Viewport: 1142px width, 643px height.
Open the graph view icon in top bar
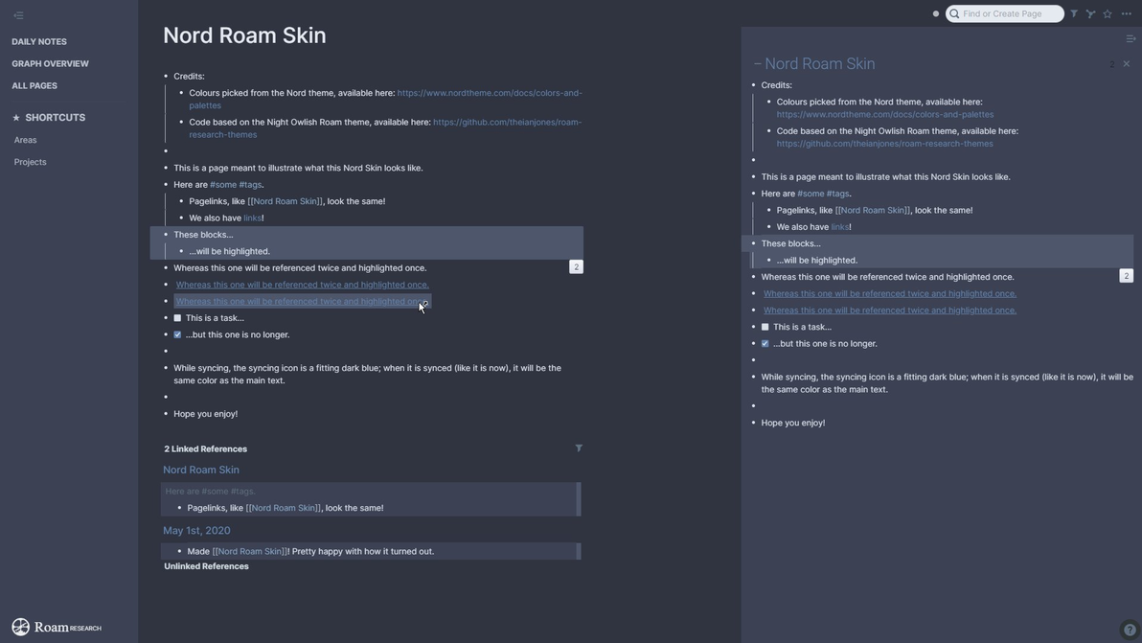tap(1090, 13)
